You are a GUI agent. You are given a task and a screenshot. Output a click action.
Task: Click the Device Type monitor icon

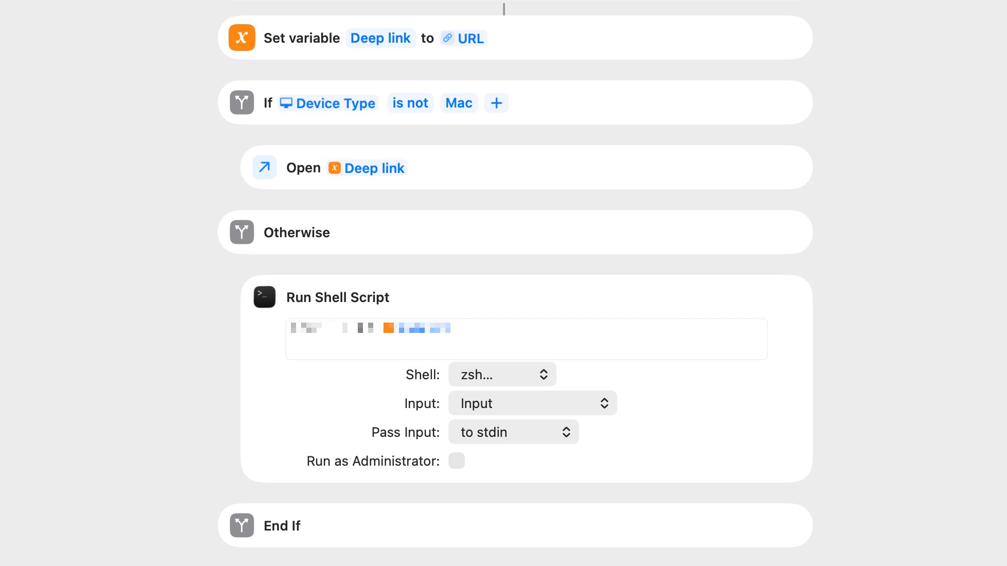point(287,103)
